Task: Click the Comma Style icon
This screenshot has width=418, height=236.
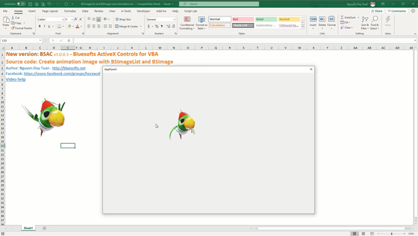Action: click(162, 26)
